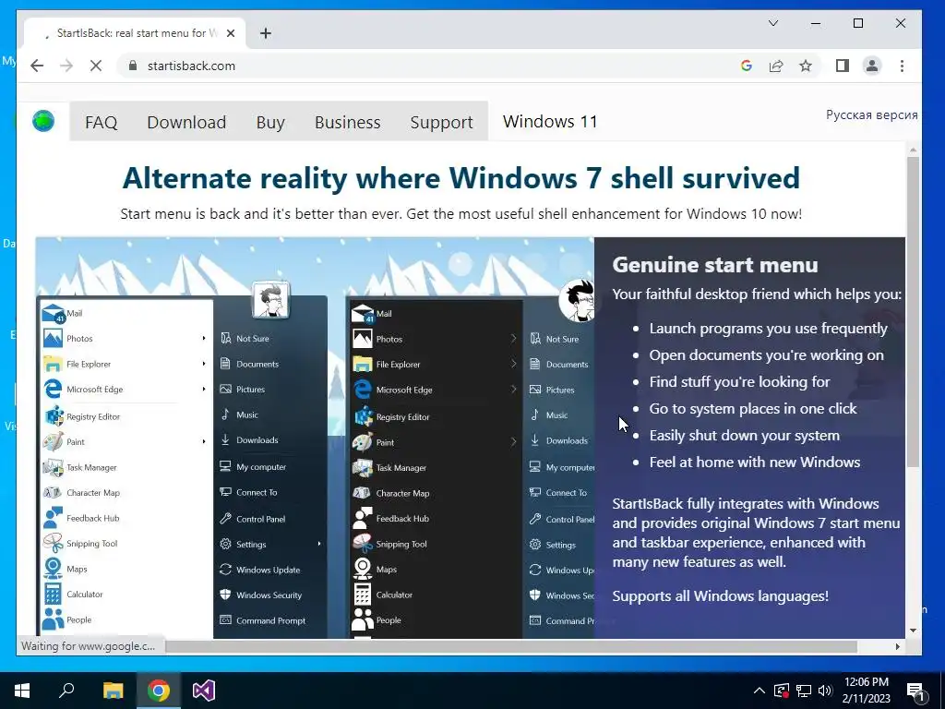Select the Windows 11 tab
The width and height of the screenshot is (945, 709).
pyautogui.click(x=550, y=122)
